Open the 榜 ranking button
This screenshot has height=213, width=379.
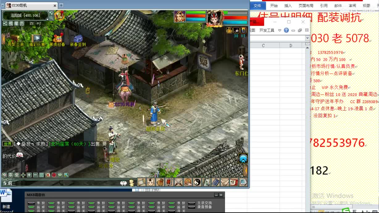tap(11, 23)
